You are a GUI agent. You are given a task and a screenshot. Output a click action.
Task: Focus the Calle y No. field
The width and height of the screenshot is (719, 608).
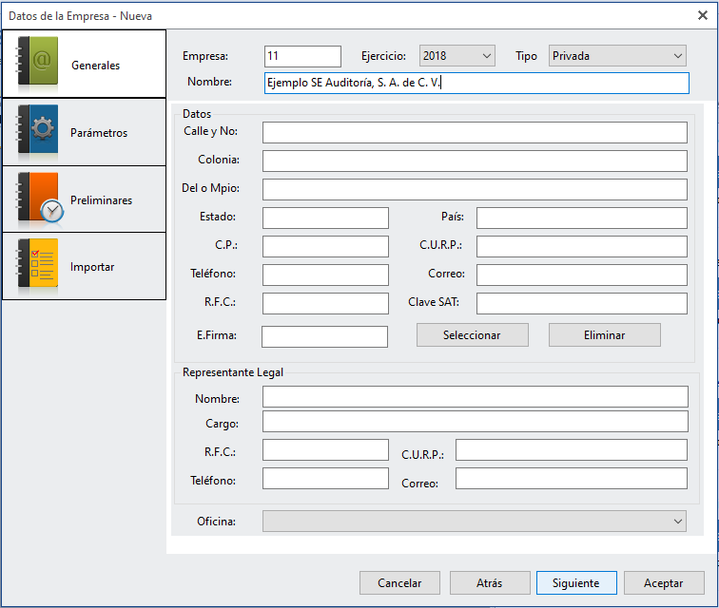click(475, 132)
